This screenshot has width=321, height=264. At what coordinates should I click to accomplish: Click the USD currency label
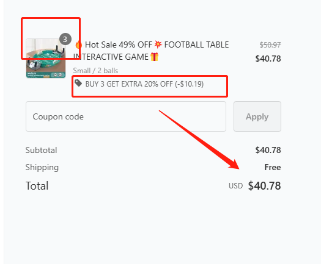click(x=236, y=186)
